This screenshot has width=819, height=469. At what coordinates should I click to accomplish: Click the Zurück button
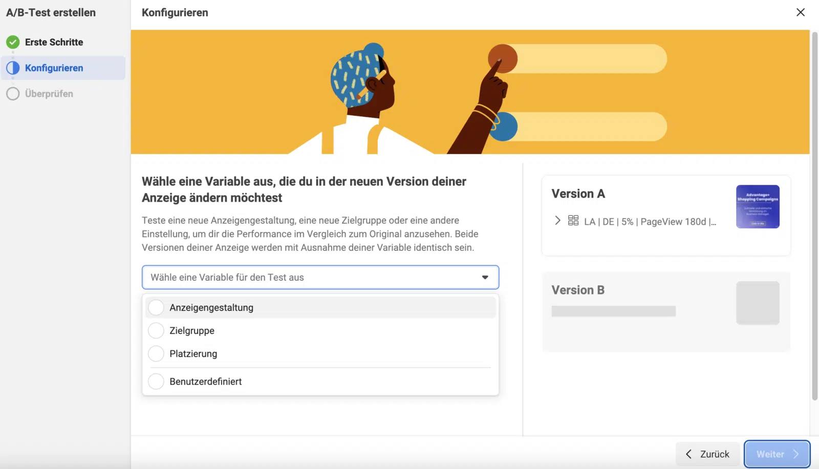708,454
